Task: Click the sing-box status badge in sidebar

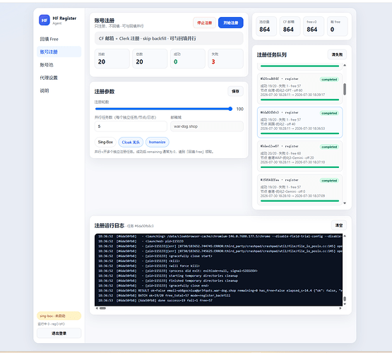Action: (59, 316)
